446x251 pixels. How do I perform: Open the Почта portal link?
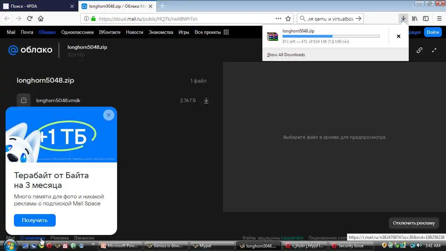coord(27,32)
